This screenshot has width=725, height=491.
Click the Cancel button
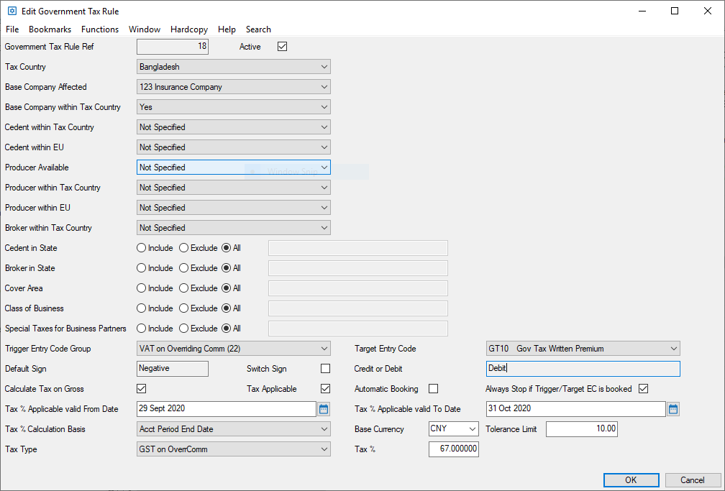[693, 480]
